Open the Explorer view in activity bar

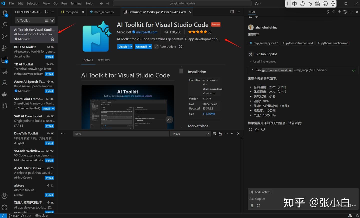[x=4, y=13]
